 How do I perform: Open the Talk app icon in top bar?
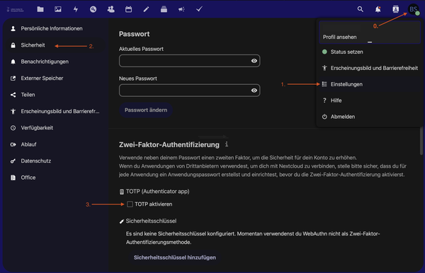pyautogui.click(x=93, y=9)
